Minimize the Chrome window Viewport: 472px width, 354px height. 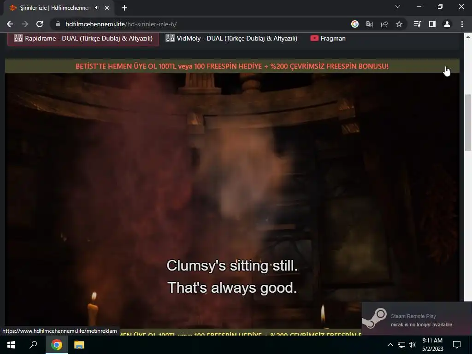click(419, 6)
